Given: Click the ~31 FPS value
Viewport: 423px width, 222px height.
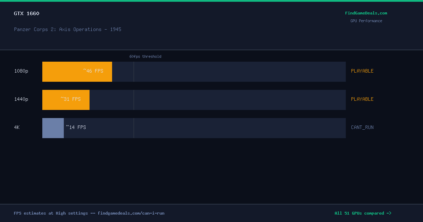Looking at the screenshot, I should click(70, 99).
